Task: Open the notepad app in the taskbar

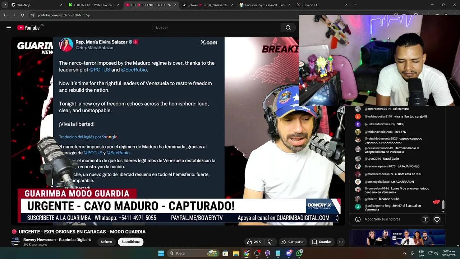Action: pyautogui.click(x=278, y=253)
